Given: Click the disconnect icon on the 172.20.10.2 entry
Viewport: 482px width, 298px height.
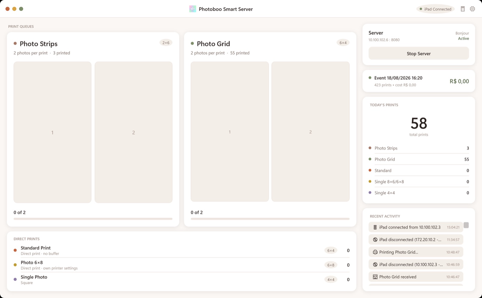Looking at the screenshot, I should pyautogui.click(x=375, y=240).
